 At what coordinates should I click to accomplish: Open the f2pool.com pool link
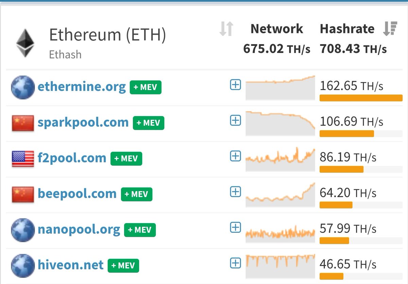[72, 158]
